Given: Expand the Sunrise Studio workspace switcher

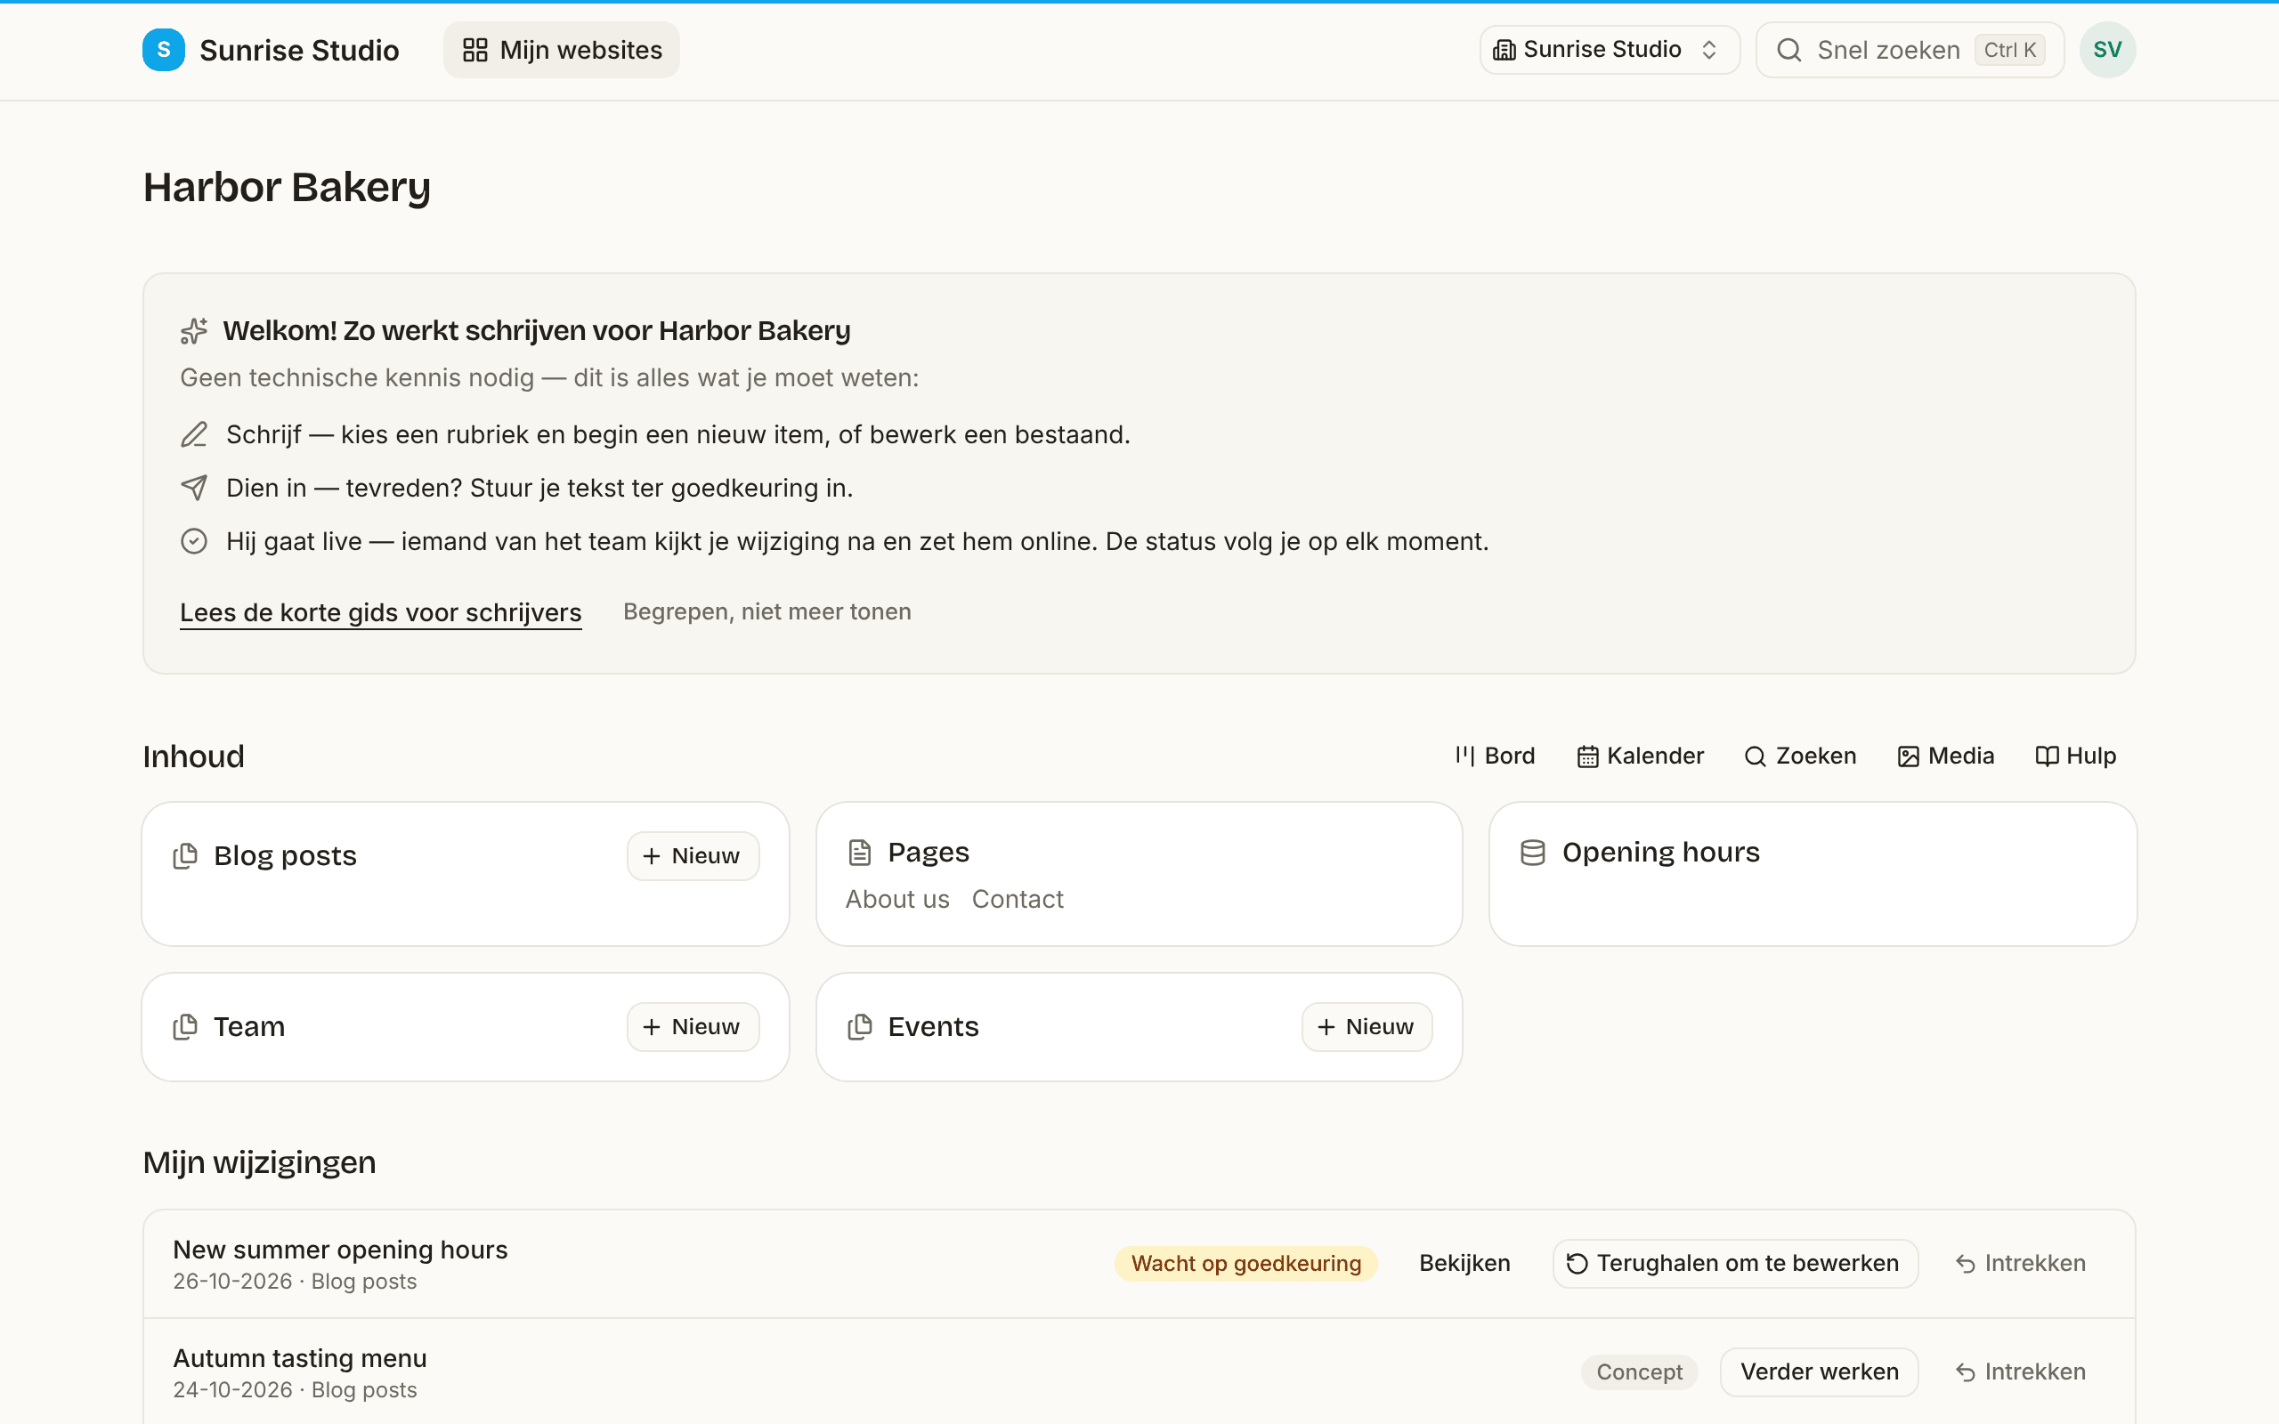Looking at the screenshot, I should click(1610, 50).
